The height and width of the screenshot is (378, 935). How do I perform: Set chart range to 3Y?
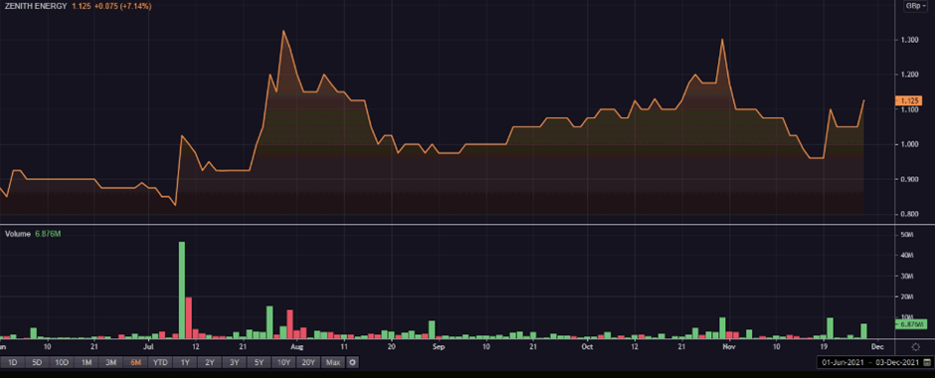tap(234, 362)
